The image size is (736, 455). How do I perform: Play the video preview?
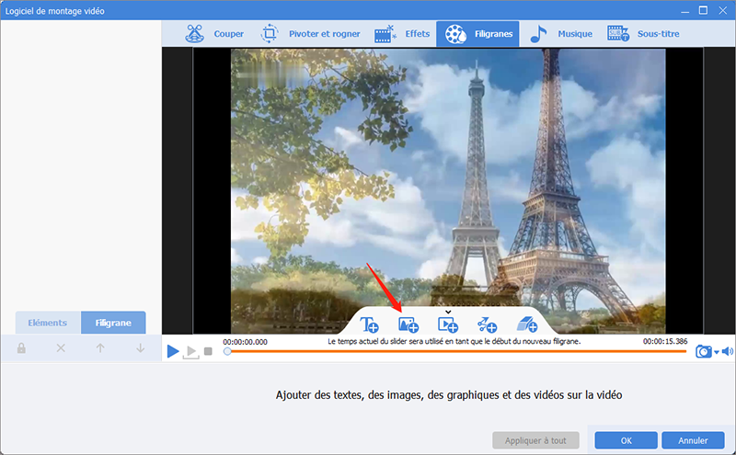pos(173,351)
